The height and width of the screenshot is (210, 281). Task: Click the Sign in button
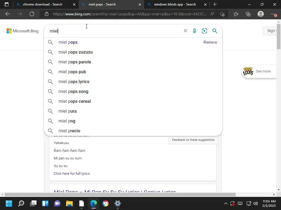(x=270, y=31)
